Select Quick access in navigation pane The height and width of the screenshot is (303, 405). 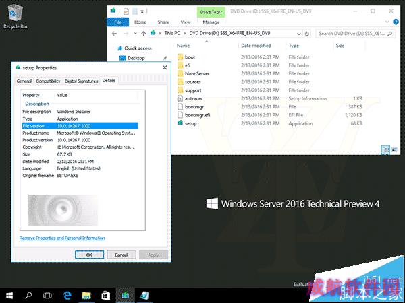tap(138, 48)
